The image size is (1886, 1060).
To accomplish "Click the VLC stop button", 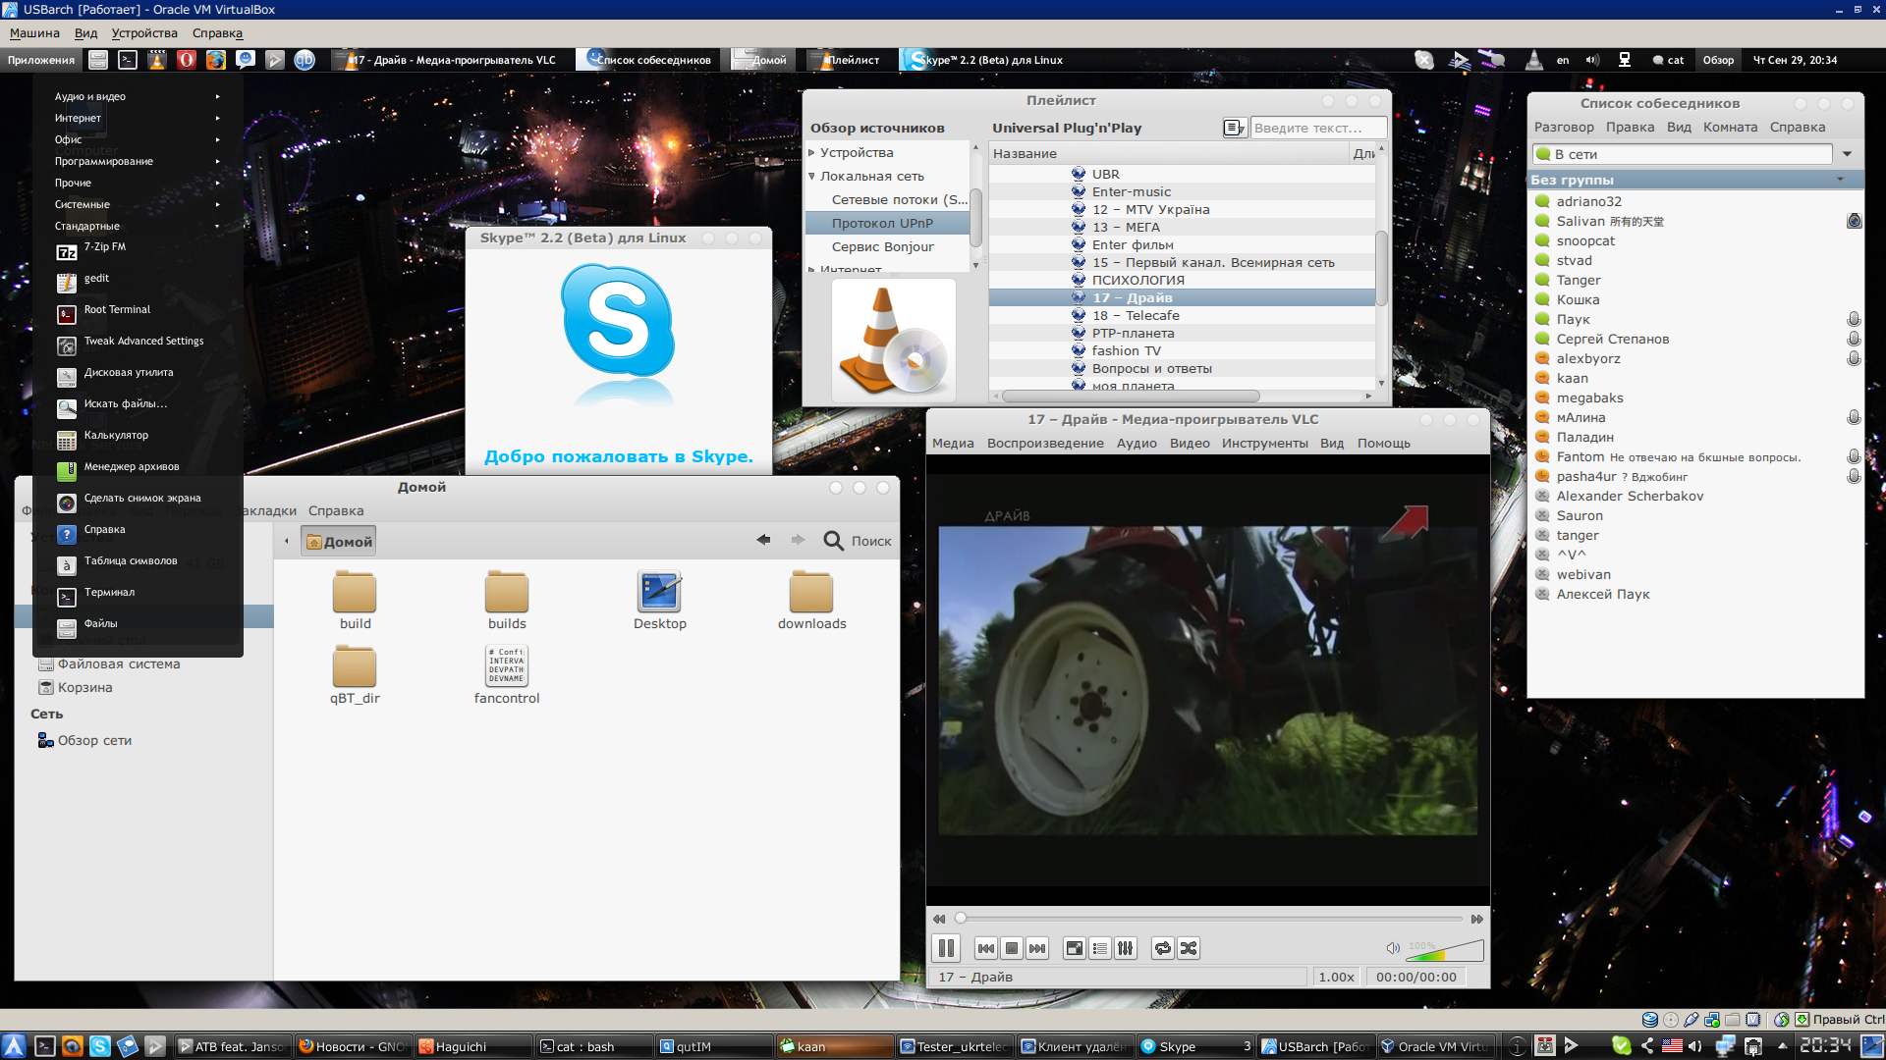I will [1012, 948].
